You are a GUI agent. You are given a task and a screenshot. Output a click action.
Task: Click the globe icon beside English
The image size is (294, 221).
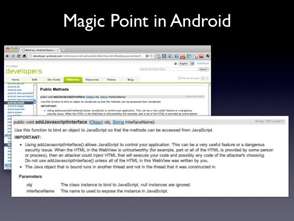pyautogui.click(x=176, y=64)
